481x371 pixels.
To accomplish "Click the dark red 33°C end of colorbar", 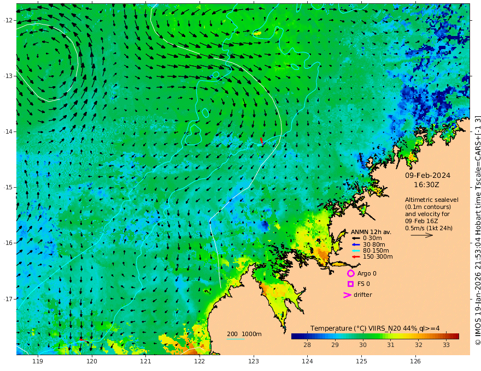I will point(455,337).
